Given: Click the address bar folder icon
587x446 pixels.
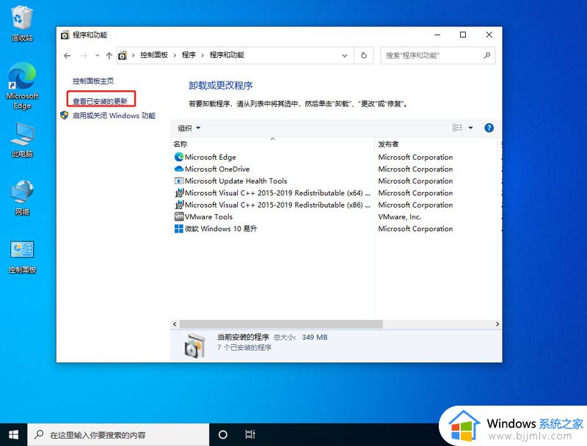Looking at the screenshot, I should (x=123, y=56).
